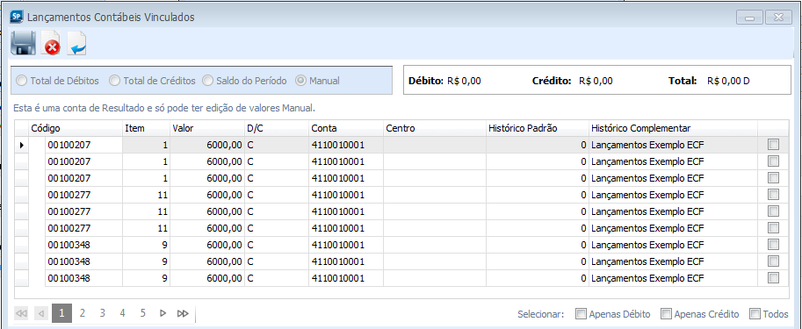Check the box in the first 00100348 row
802x329 pixels.
[773, 245]
